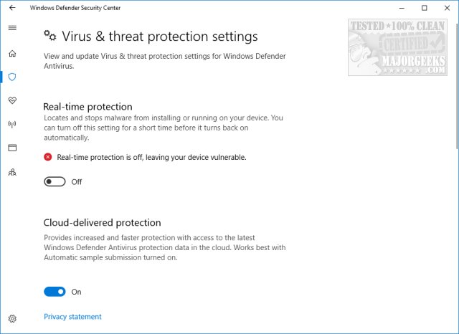Select the shield Virus protection icon

(12, 77)
